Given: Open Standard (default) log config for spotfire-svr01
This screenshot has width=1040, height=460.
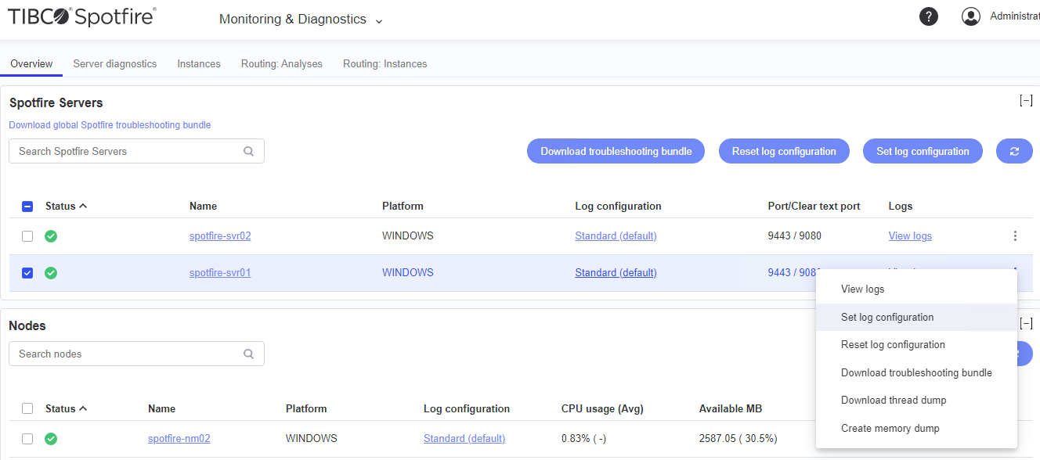Looking at the screenshot, I should (616, 273).
